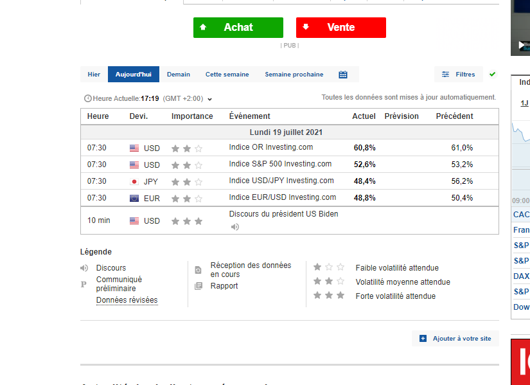530x385 pixels.
Task: Click the US flag in the Biden speech row
Action: click(134, 221)
